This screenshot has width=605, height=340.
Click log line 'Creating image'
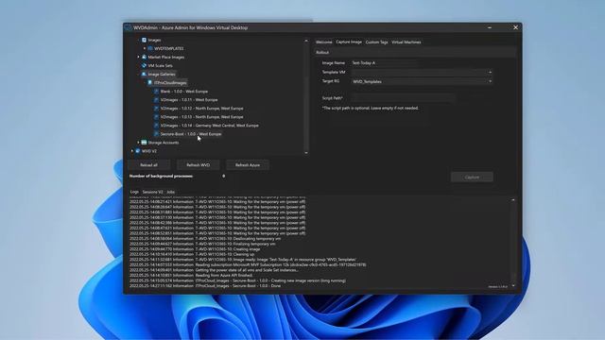(x=195, y=249)
